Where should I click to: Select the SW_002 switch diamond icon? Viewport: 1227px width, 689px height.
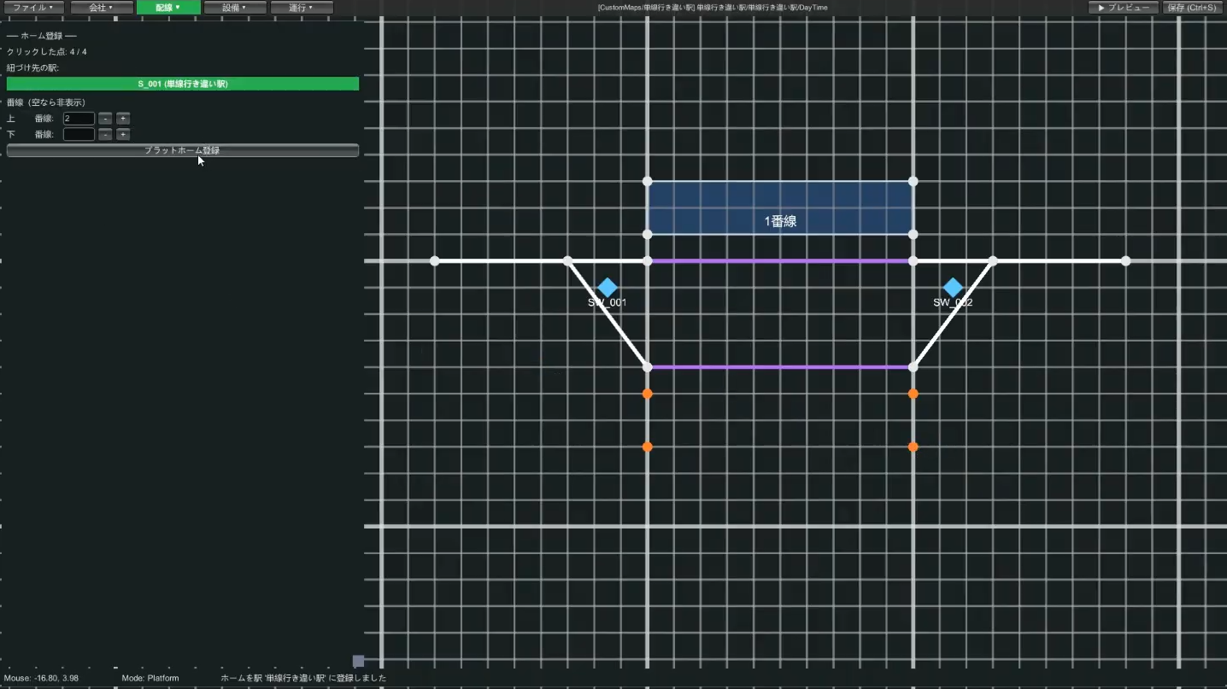pos(953,288)
